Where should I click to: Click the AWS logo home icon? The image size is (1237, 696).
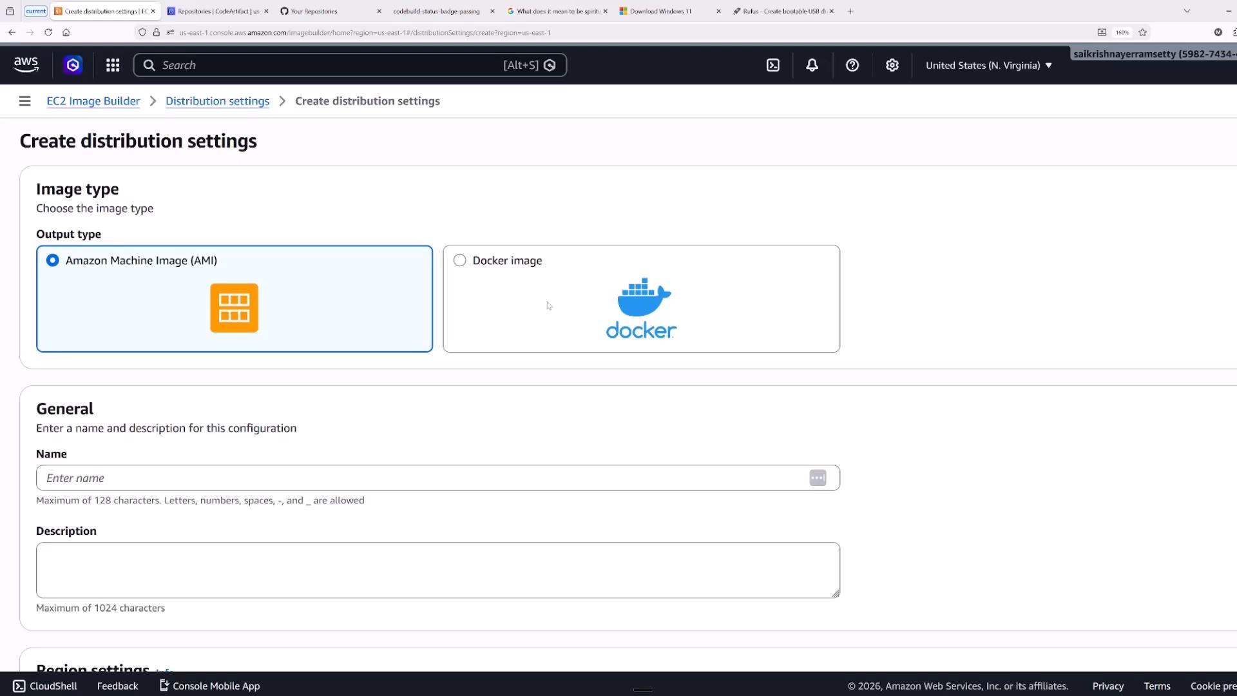point(26,64)
